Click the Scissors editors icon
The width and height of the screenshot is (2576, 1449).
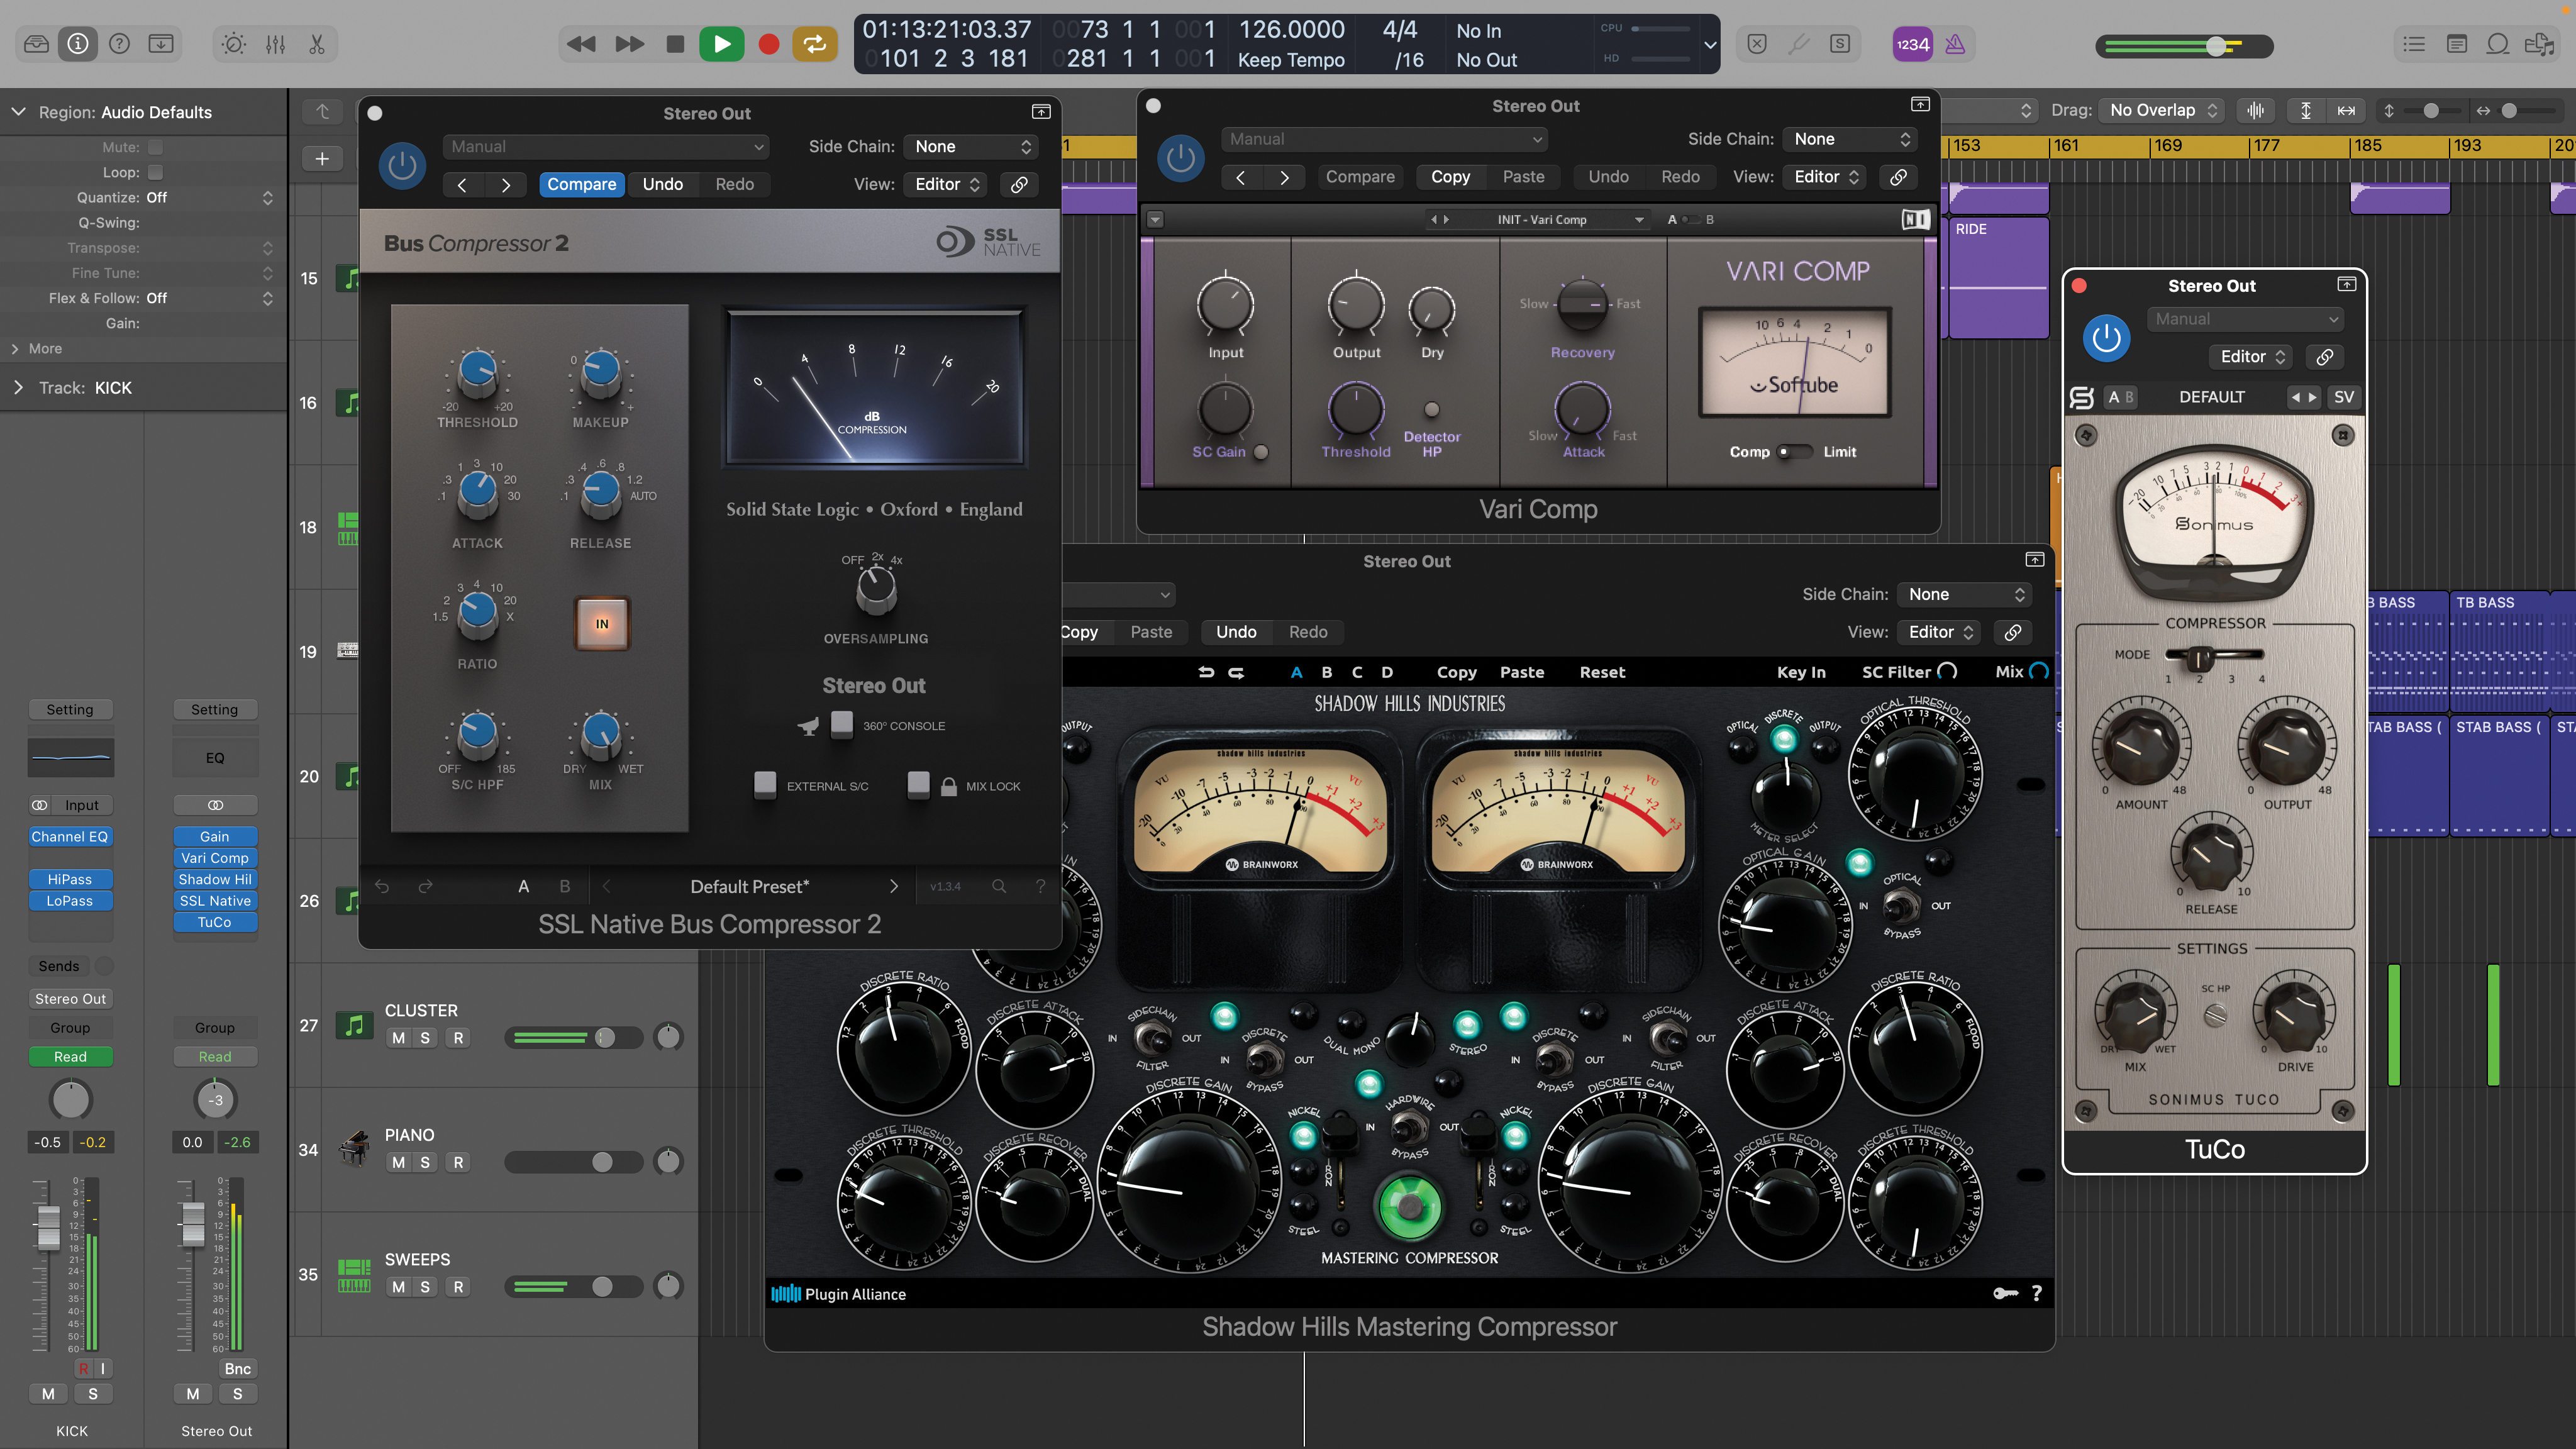[317, 44]
